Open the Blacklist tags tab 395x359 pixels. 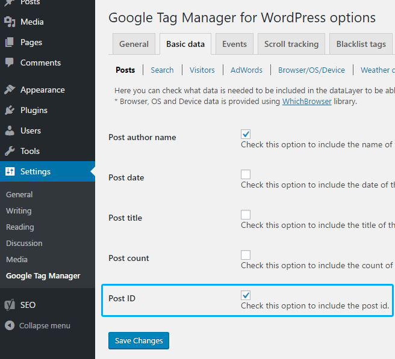(x=361, y=44)
